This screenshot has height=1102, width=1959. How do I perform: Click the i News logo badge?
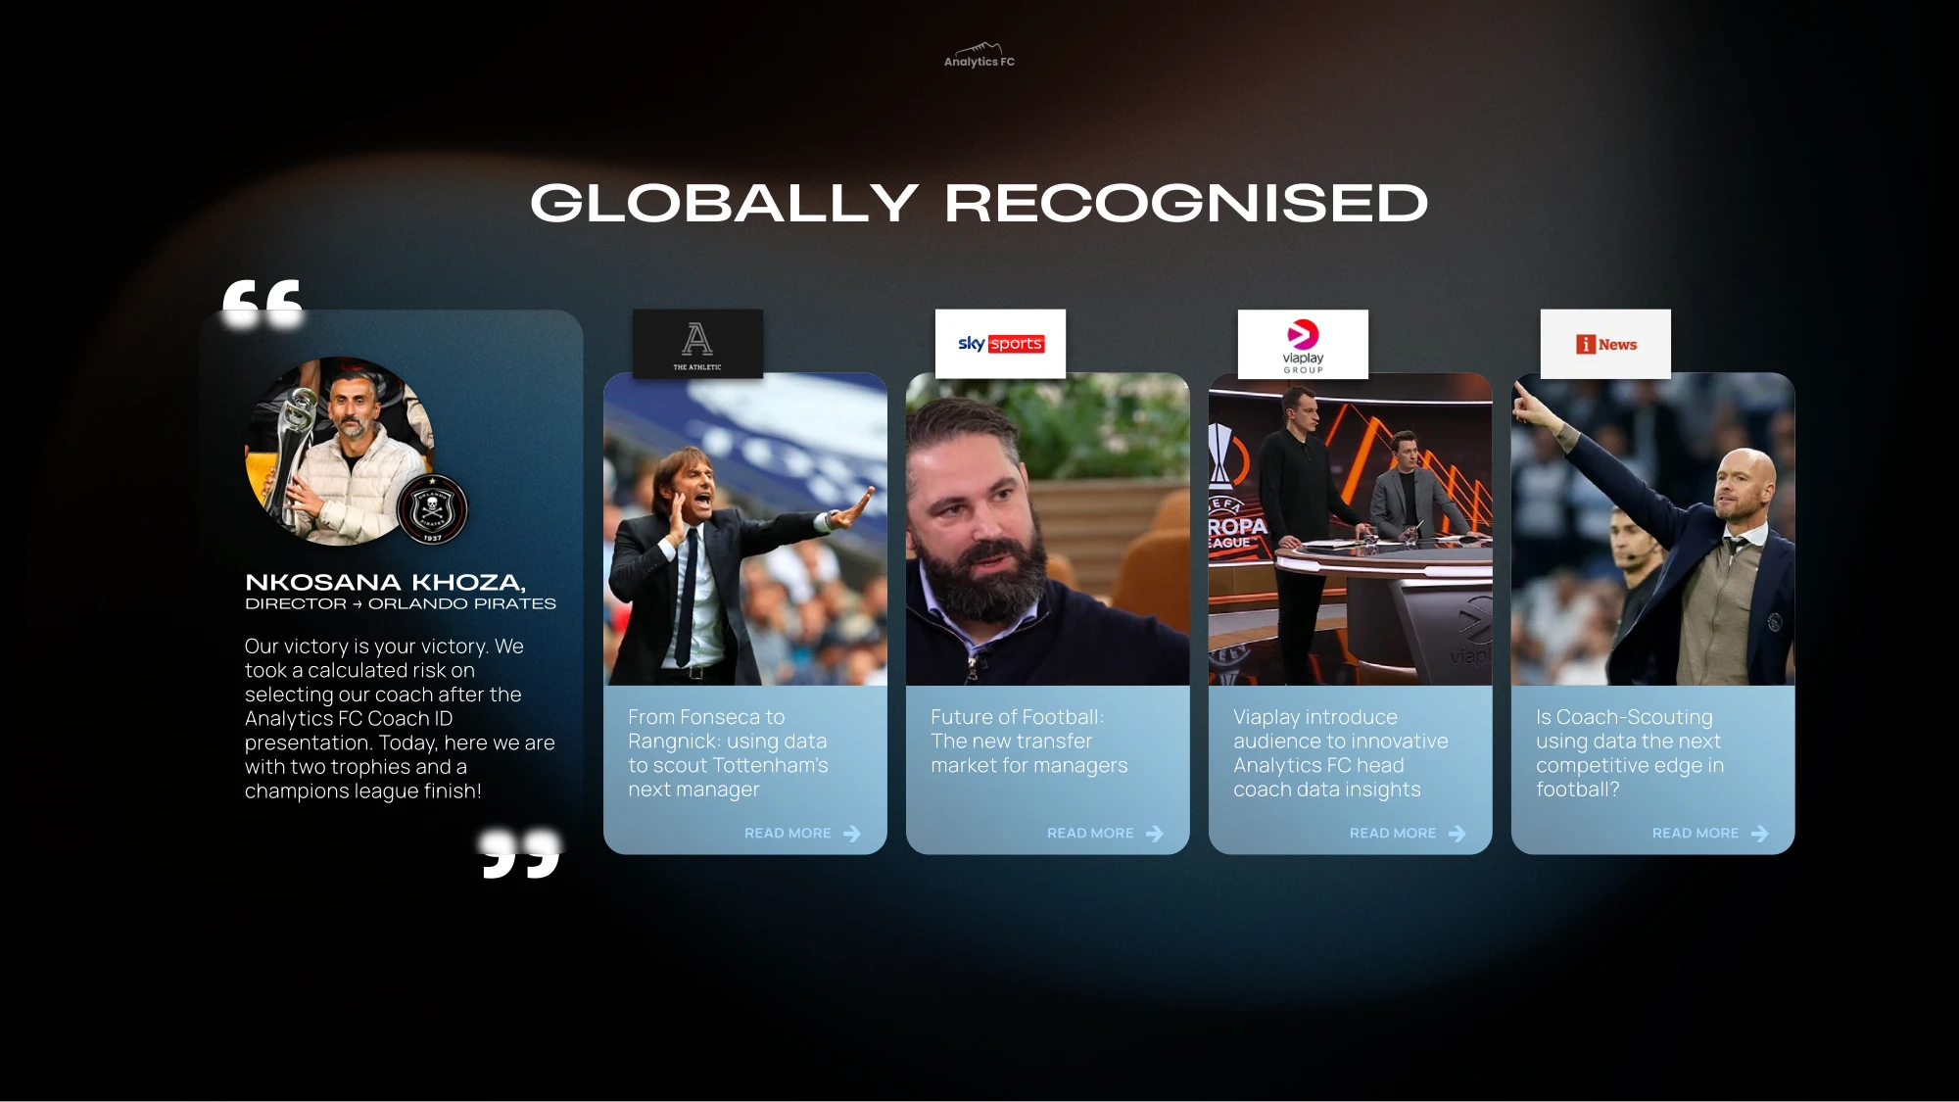(1605, 344)
